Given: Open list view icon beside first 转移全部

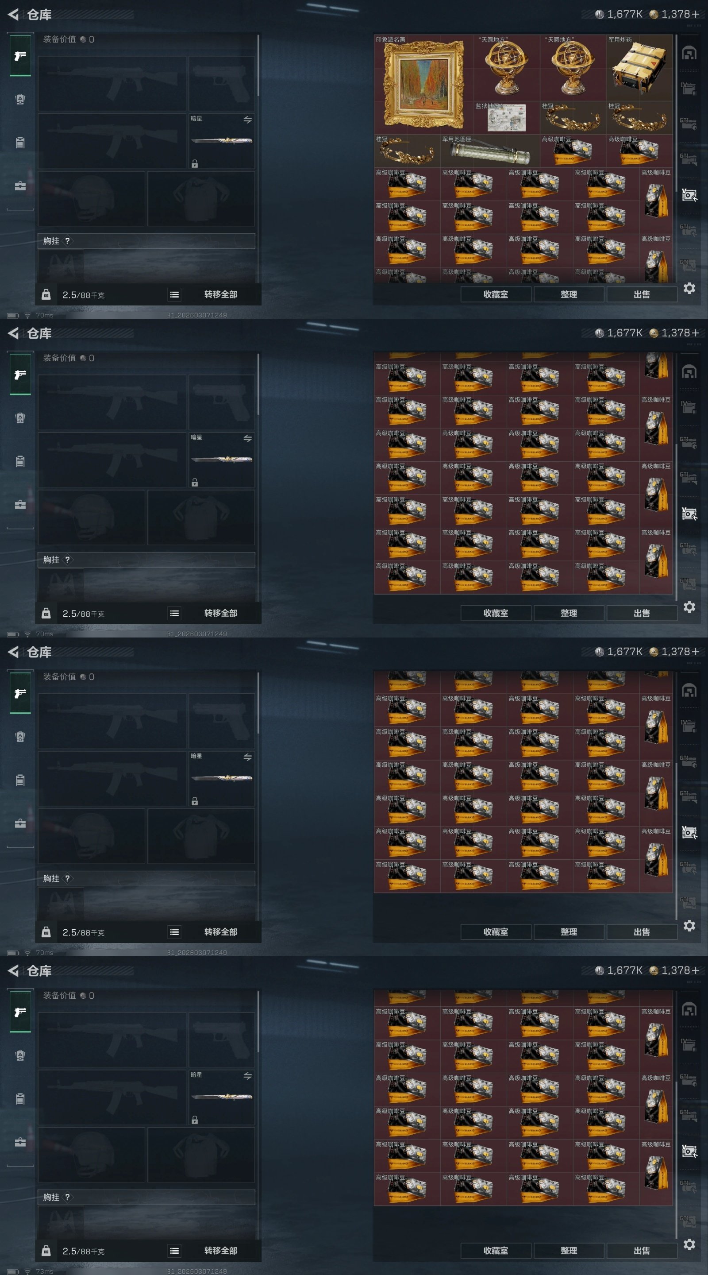Looking at the screenshot, I should [175, 294].
